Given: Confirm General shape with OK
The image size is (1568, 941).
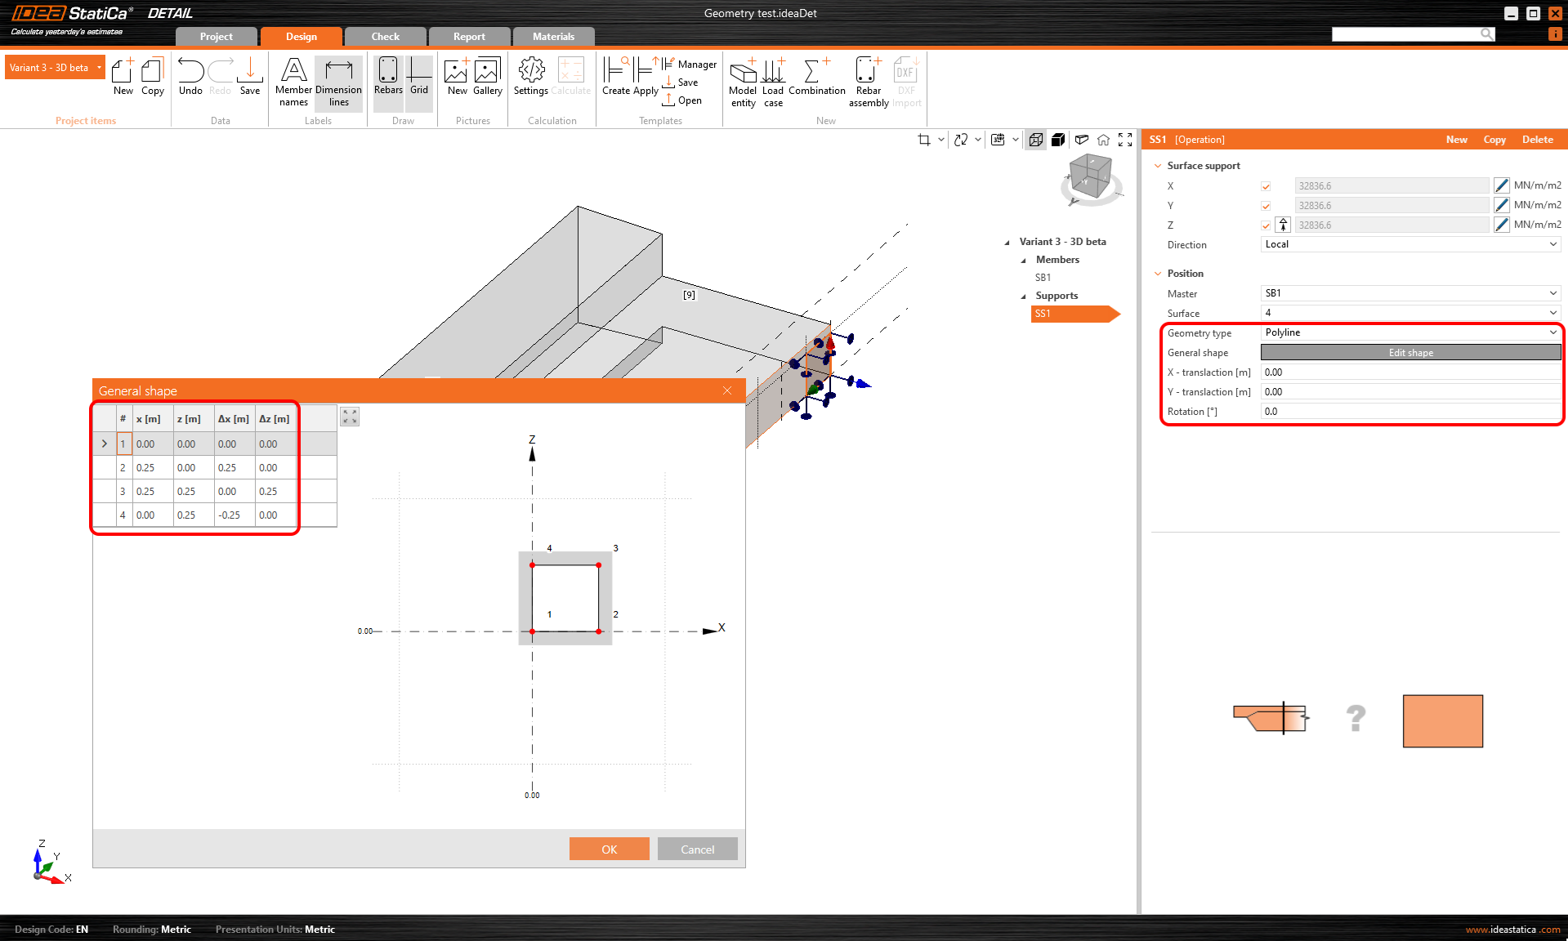Looking at the screenshot, I should click(609, 850).
